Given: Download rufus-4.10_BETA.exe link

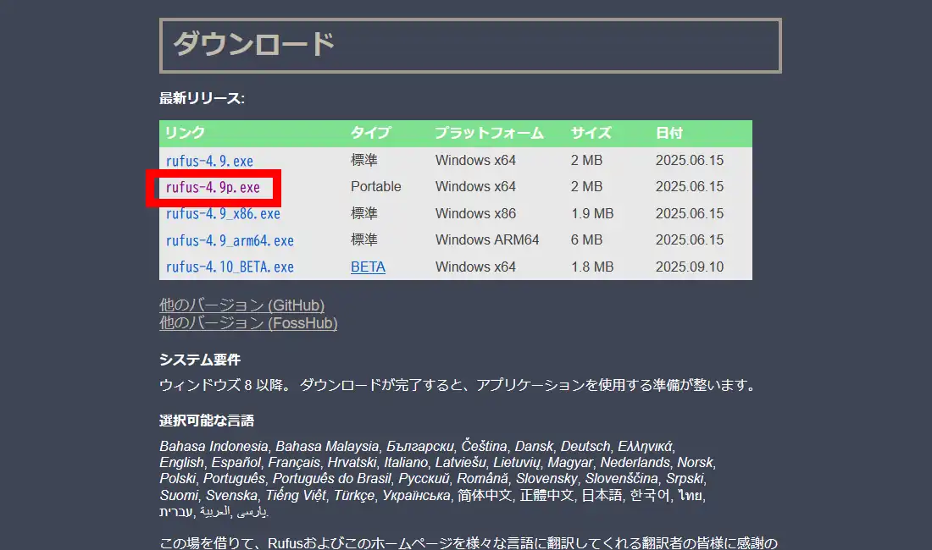Looking at the screenshot, I should click(x=230, y=267).
